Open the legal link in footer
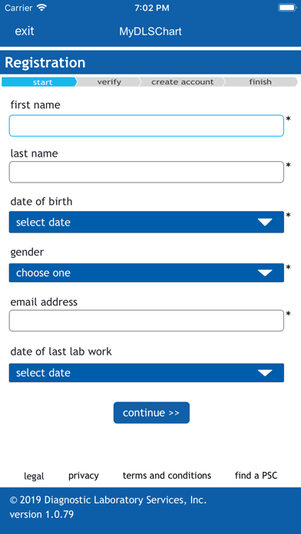The width and height of the screenshot is (301, 534). (x=34, y=476)
